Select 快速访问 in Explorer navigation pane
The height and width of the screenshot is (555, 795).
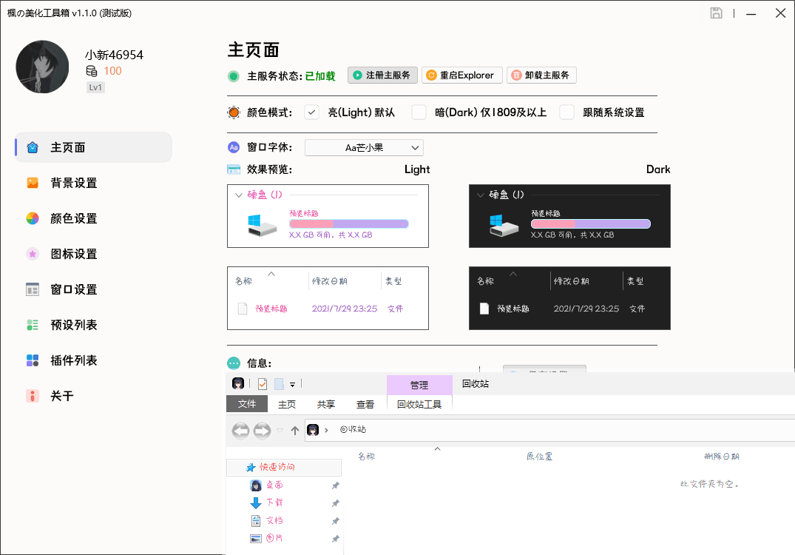(x=284, y=467)
